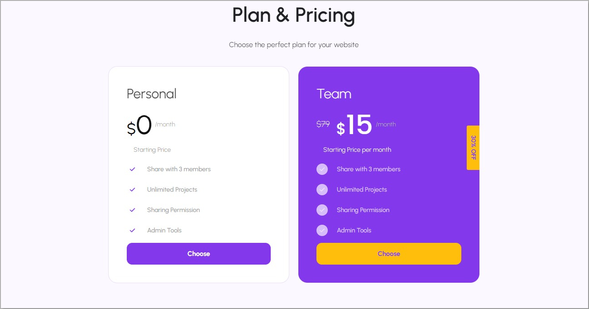Click the 'Plan & Pricing' heading
Screen dimensions: 589x309
click(x=293, y=15)
